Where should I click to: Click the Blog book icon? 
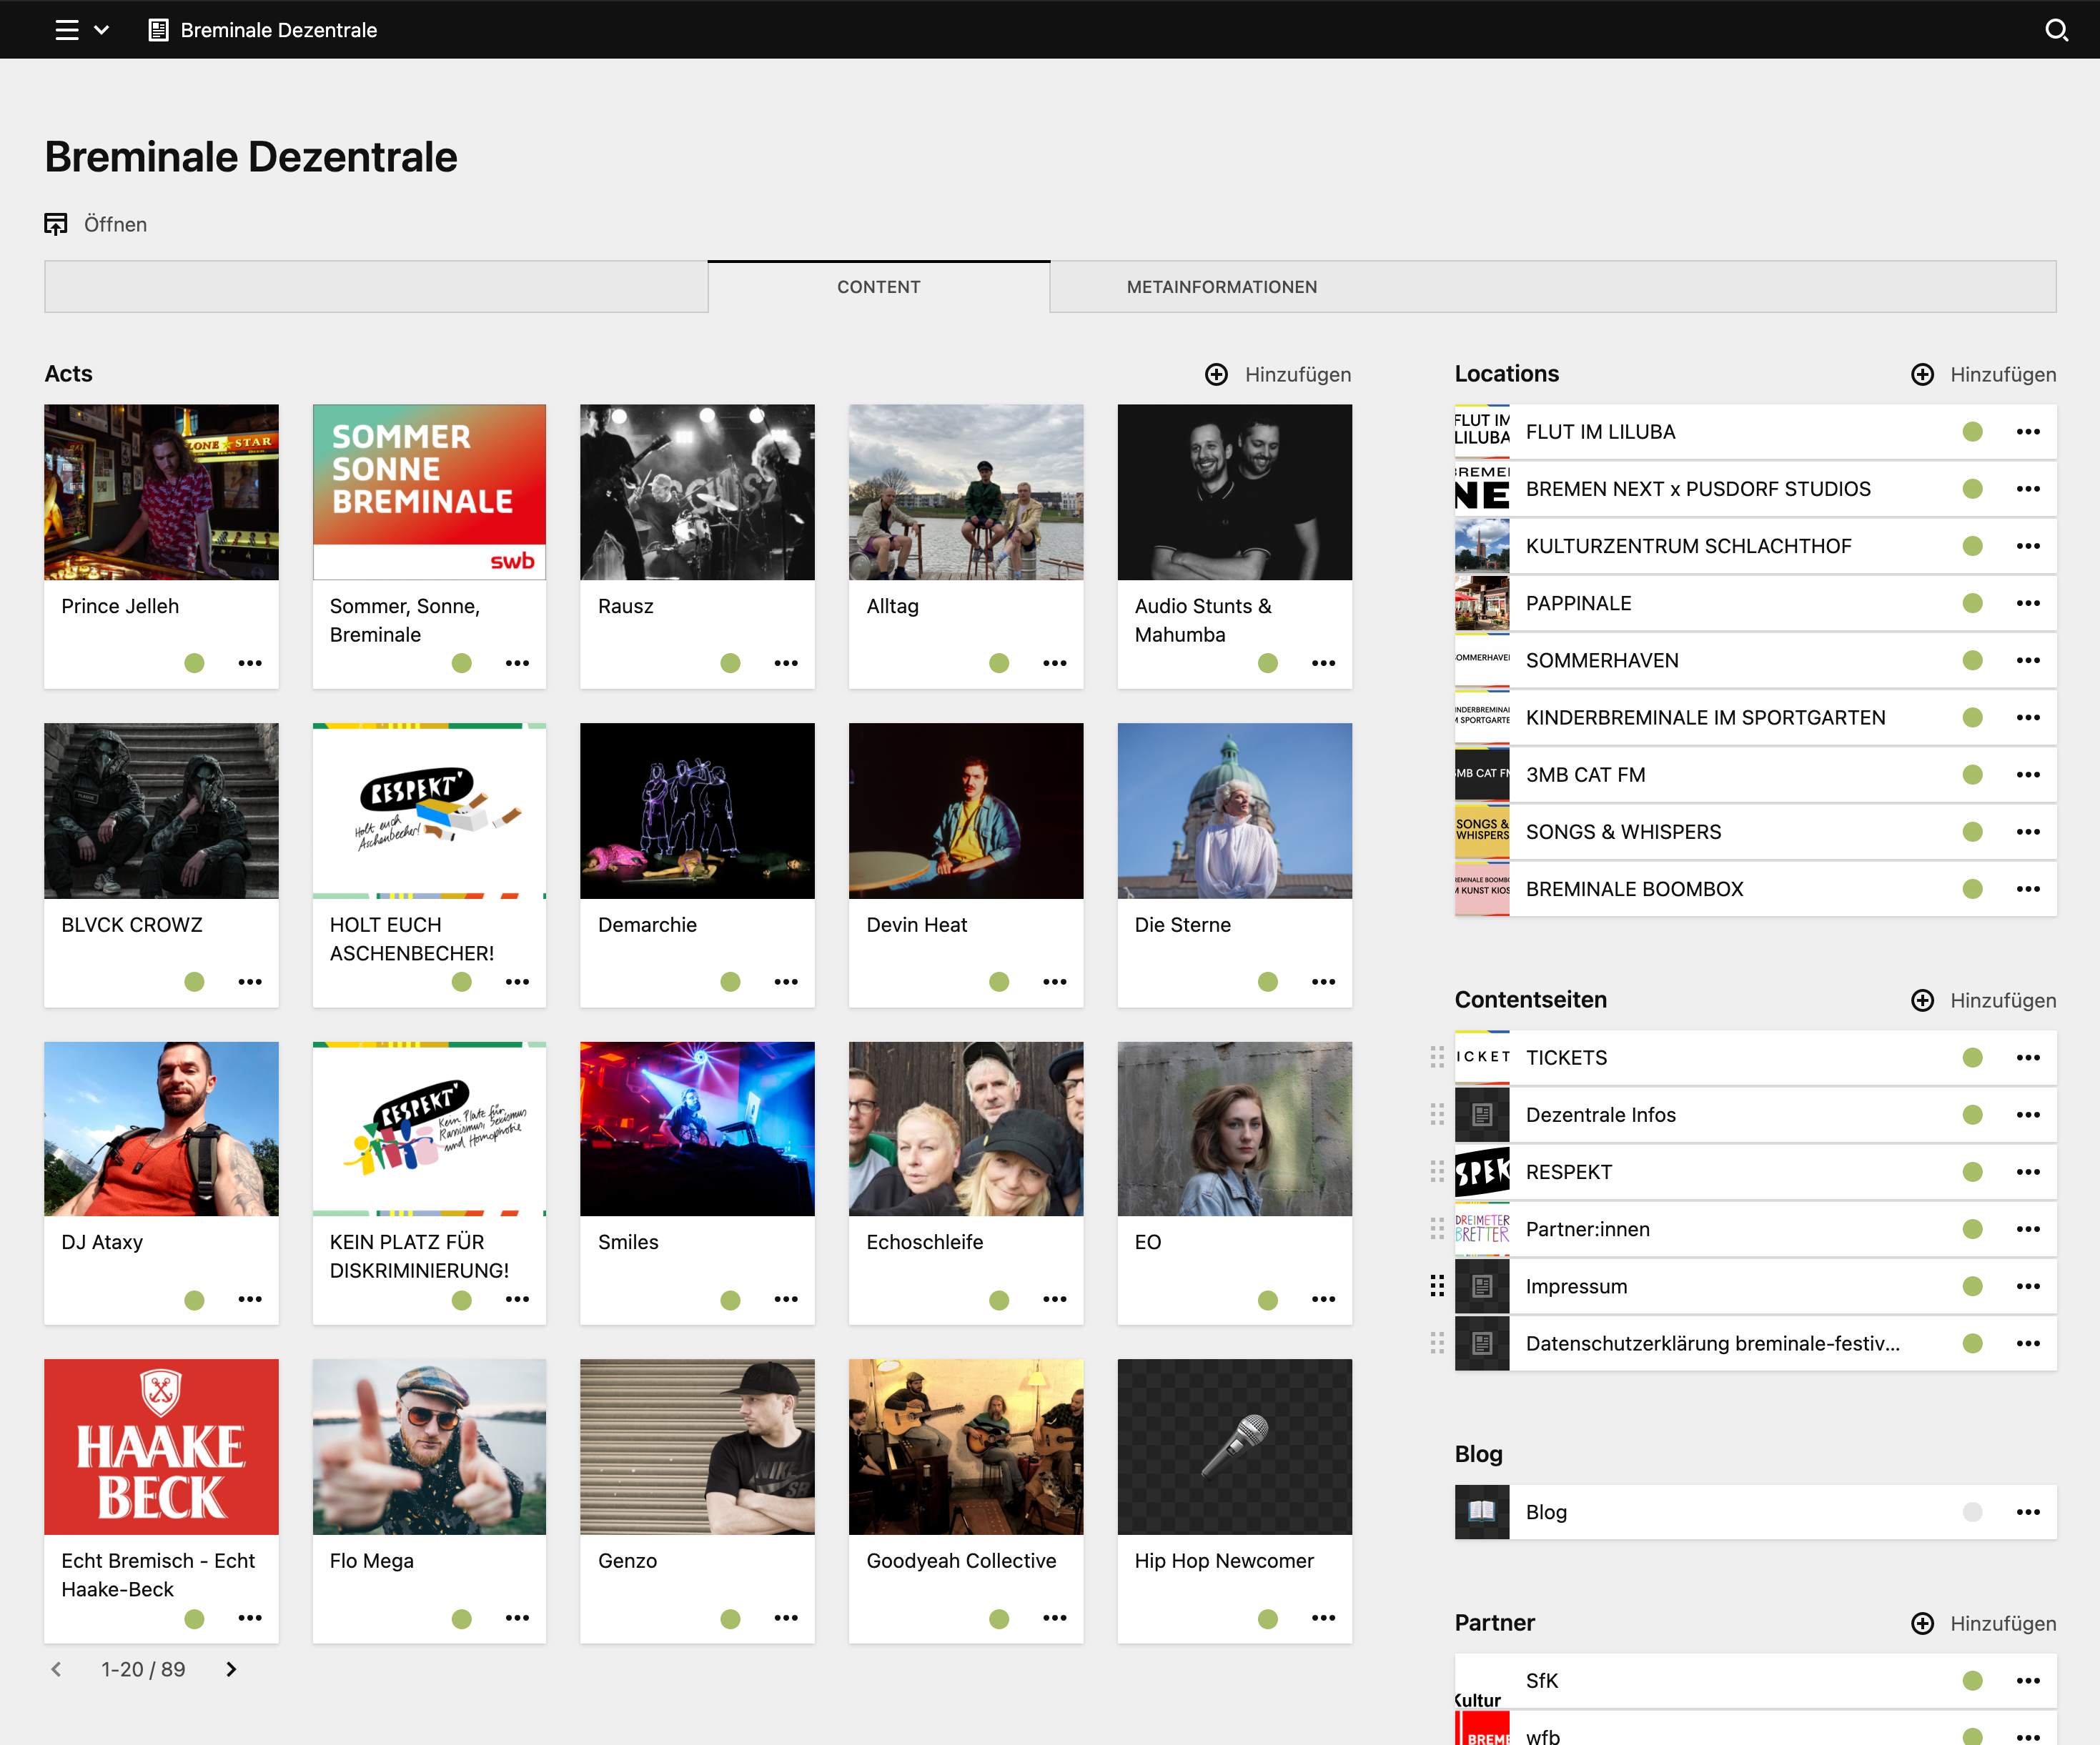point(1481,1512)
